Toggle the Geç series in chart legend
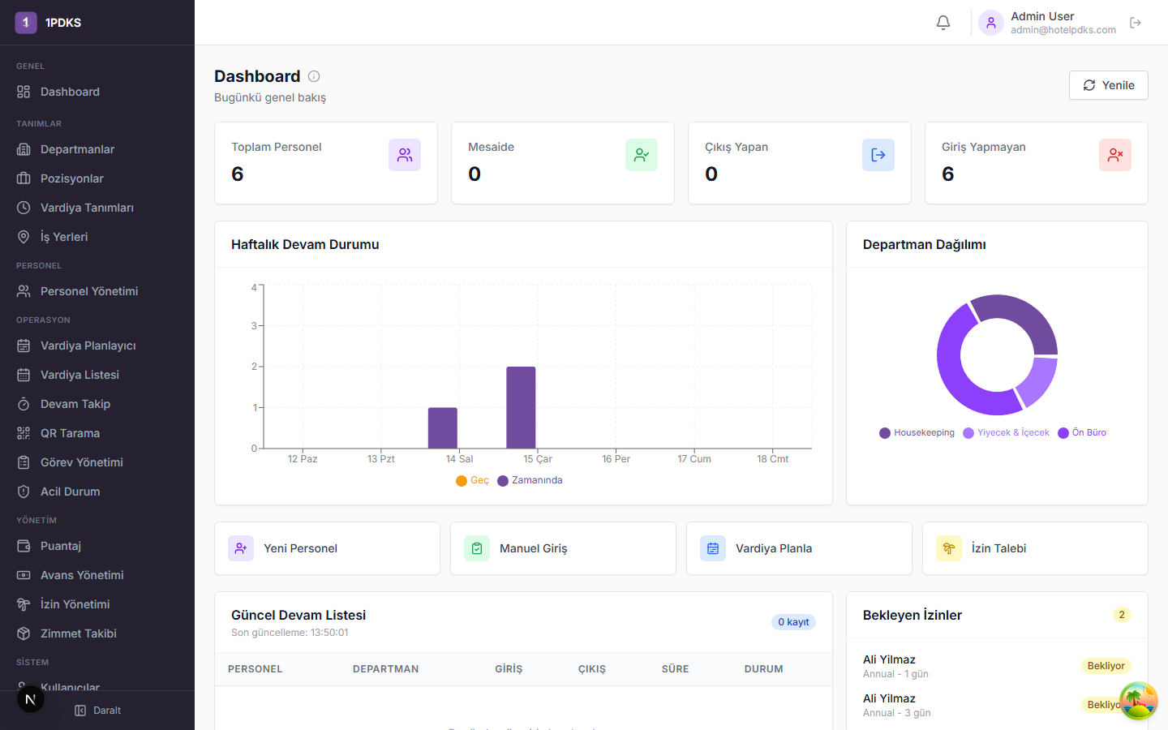The width and height of the screenshot is (1168, 730). point(473,480)
